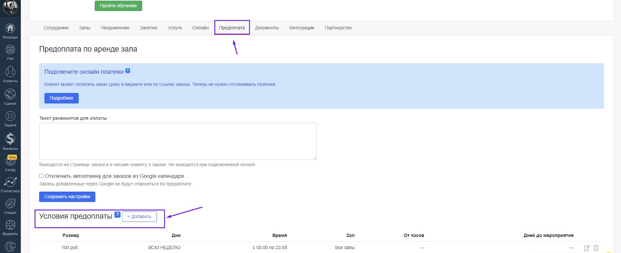Click help icon next to Условия предоплаты
This screenshot has height=253, width=621.
coord(117,215)
